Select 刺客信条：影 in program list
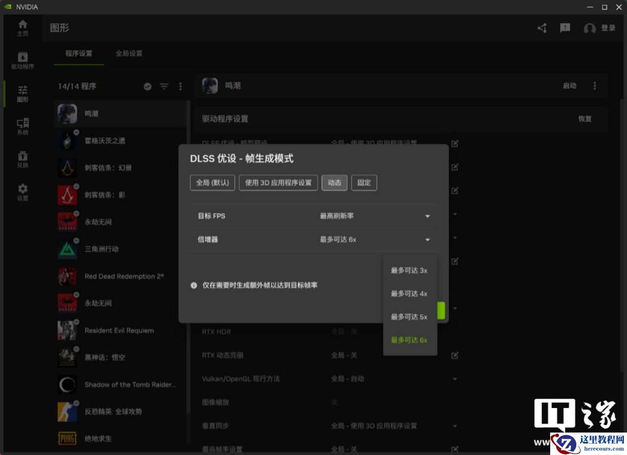The width and height of the screenshot is (627, 455). [120, 195]
